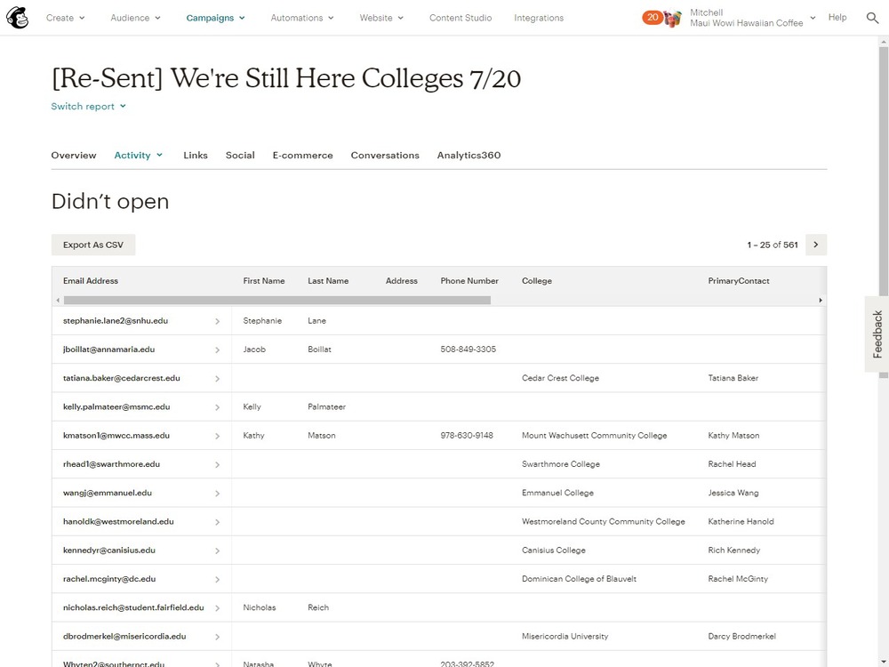Expand the Website menu

pyautogui.click(x=381, y=18)
